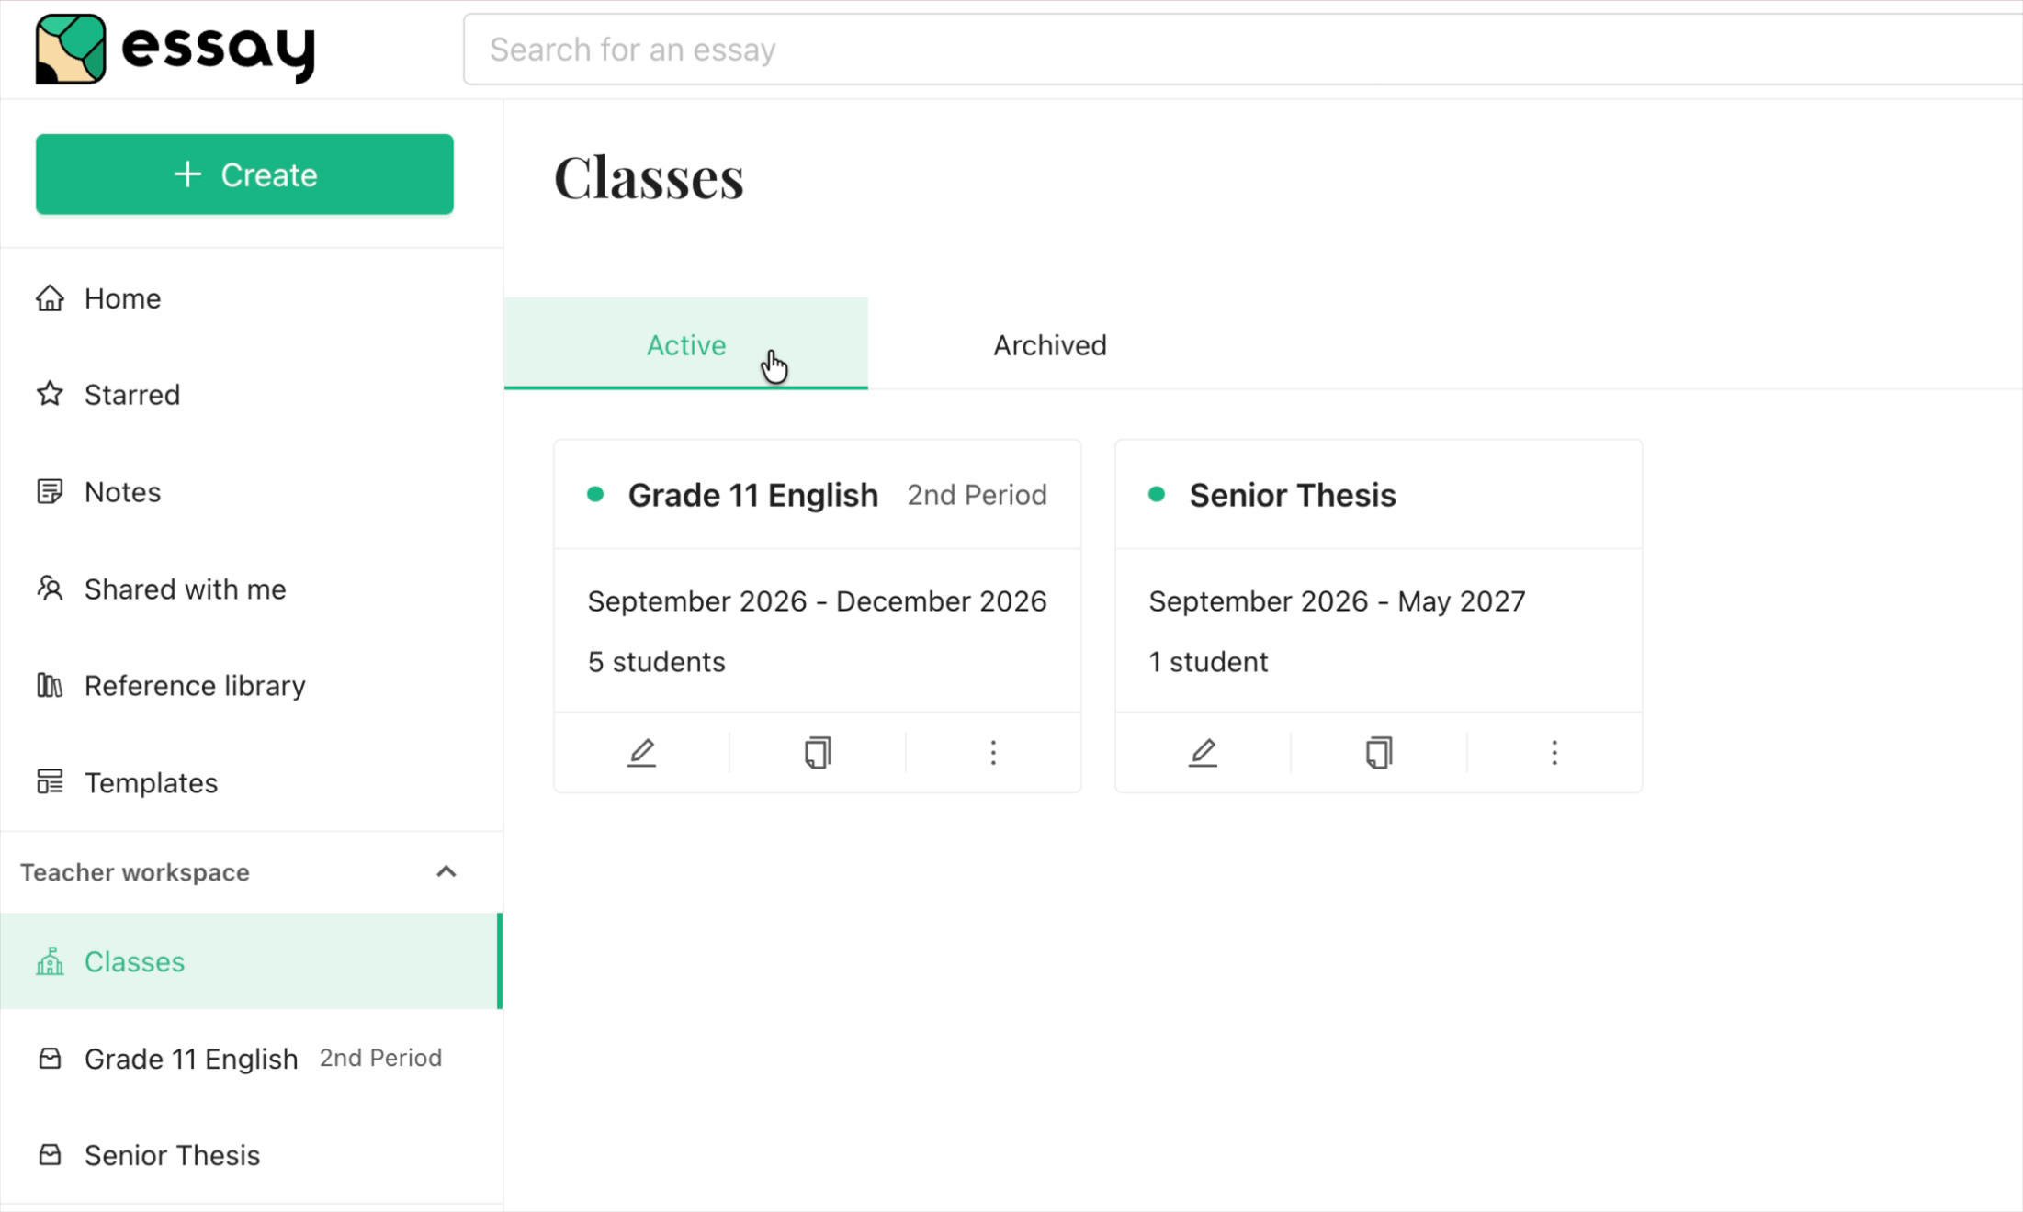Collapse the Teacher workspace section
Screen dimensions: 2023x1212
coord(446,871)
